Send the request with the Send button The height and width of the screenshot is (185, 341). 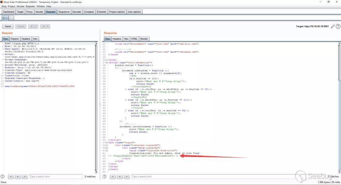pos(8,26)
